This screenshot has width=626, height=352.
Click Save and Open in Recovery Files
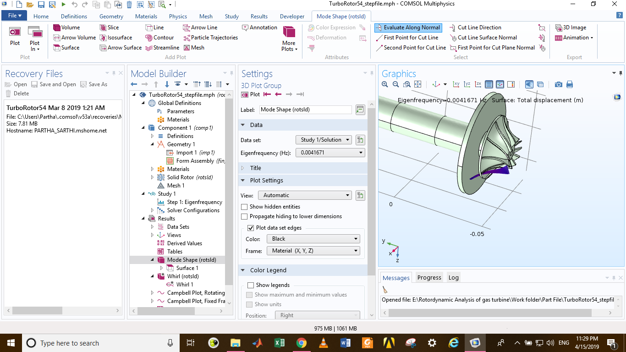[53, 84]
